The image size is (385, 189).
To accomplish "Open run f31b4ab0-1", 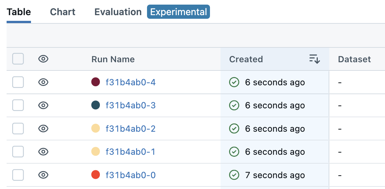I will [x=131, y=152].
